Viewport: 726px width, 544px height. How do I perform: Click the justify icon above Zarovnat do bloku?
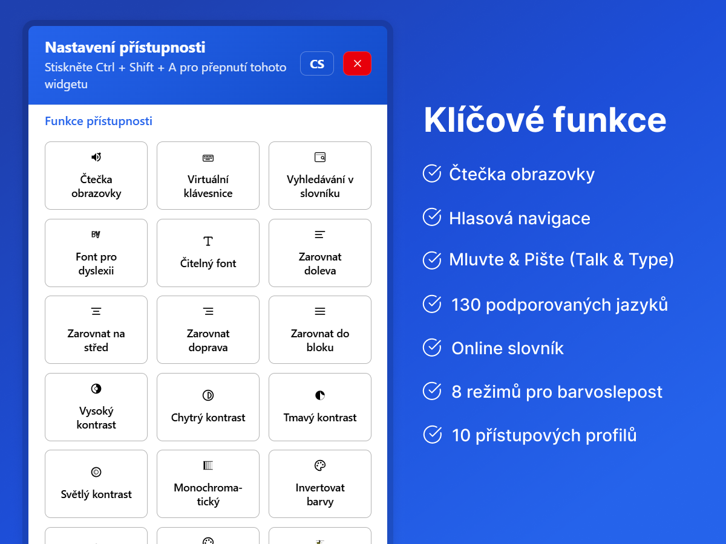(x=320, y=311)
